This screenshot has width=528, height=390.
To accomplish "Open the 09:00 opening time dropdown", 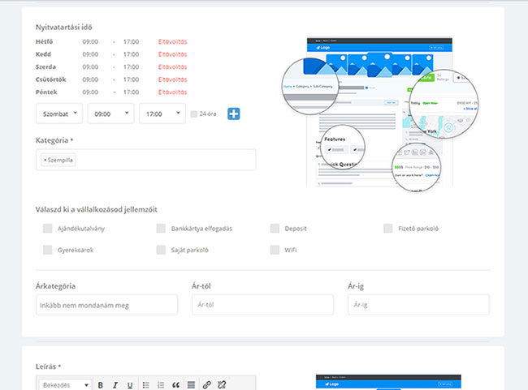I will [x=110, y=114].
